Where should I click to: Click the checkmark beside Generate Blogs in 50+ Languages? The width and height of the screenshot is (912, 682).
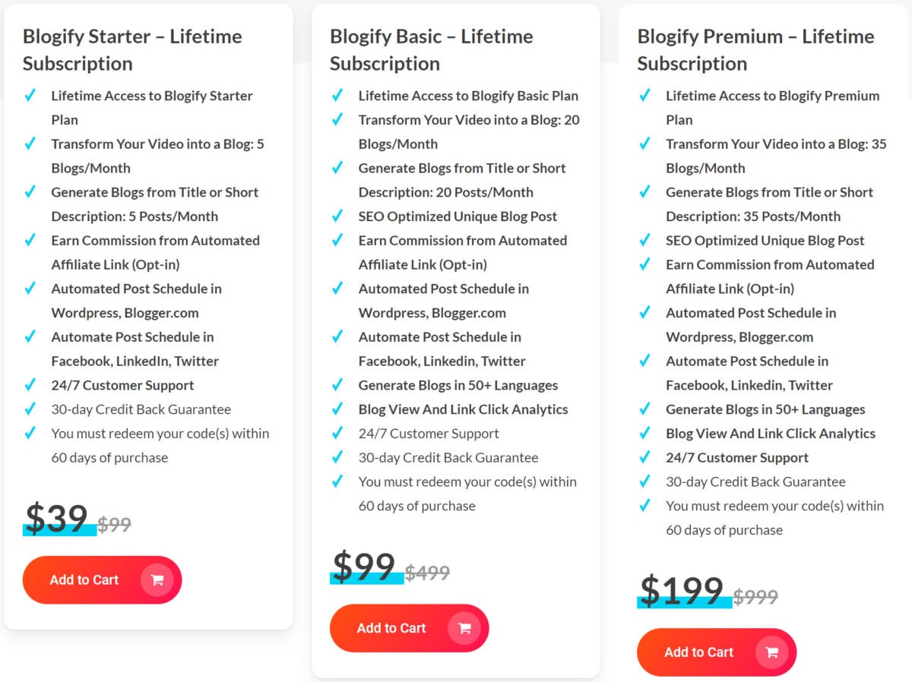[337, 385]
